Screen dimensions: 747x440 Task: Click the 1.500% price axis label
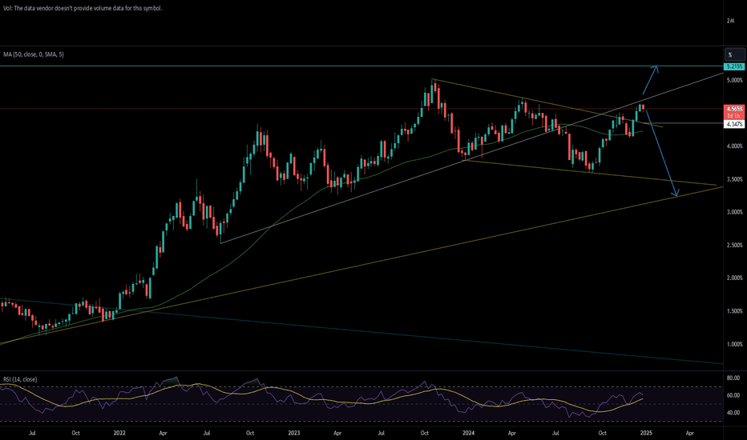[734, 311]
